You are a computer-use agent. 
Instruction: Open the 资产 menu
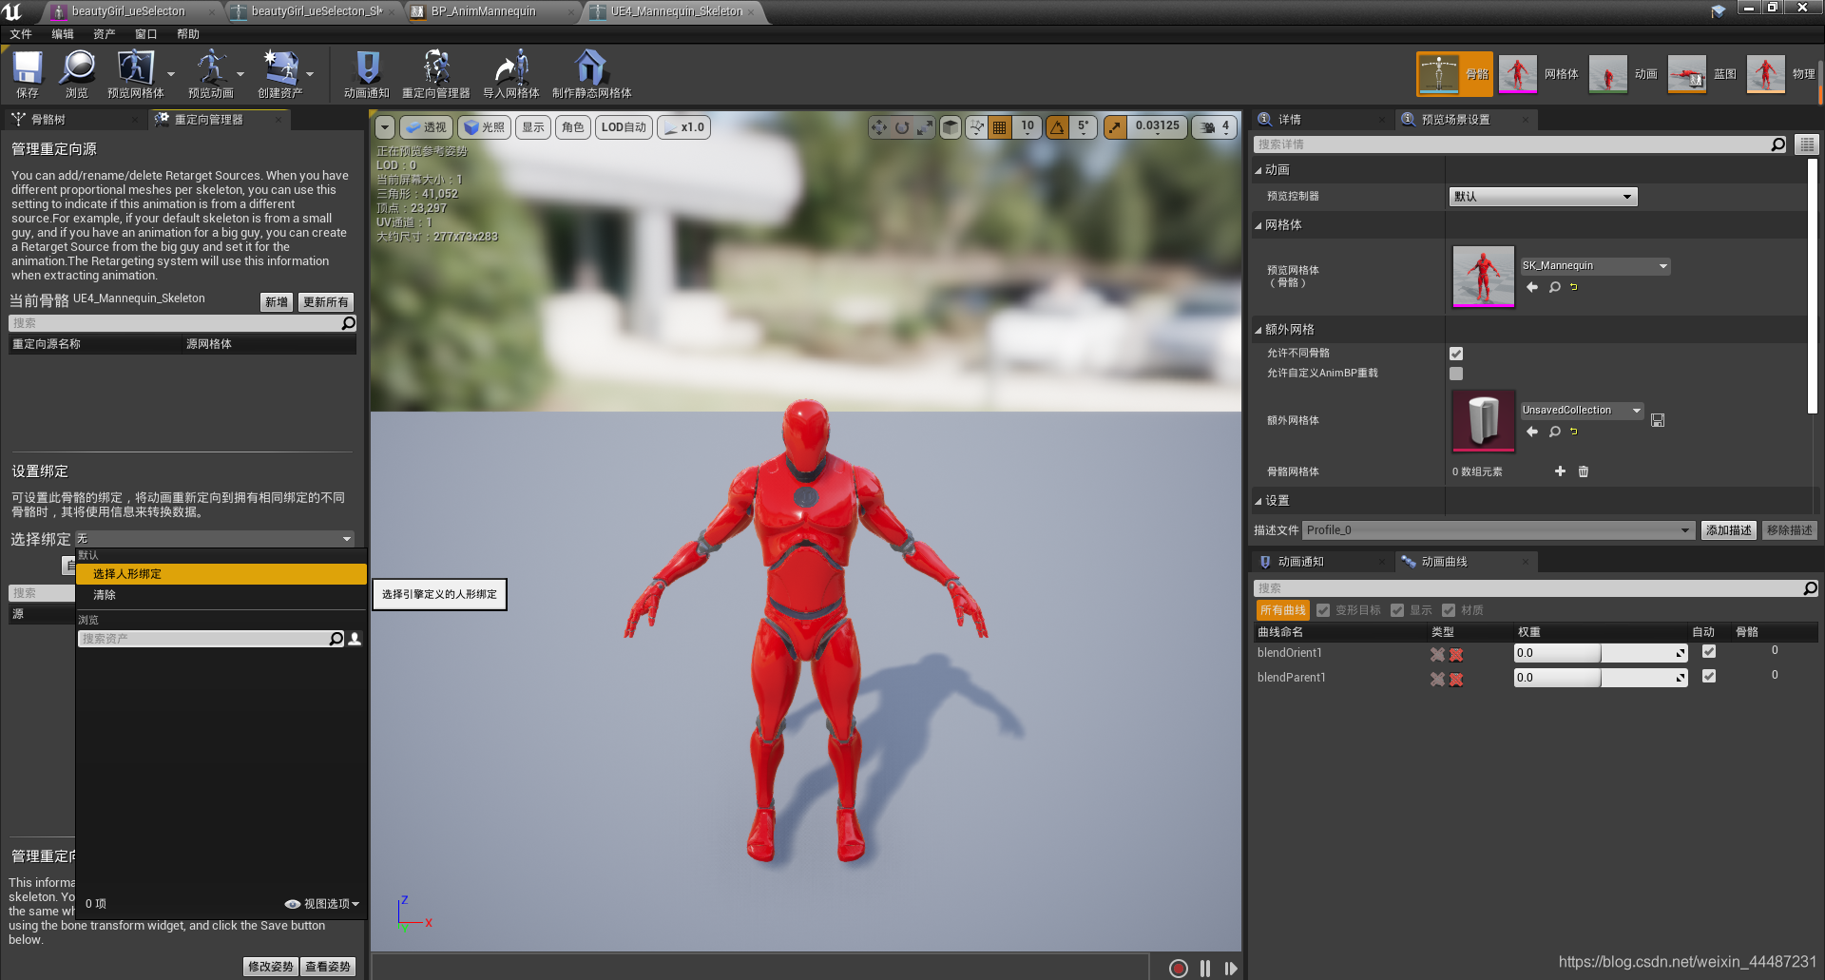click(x=105, y=34)
